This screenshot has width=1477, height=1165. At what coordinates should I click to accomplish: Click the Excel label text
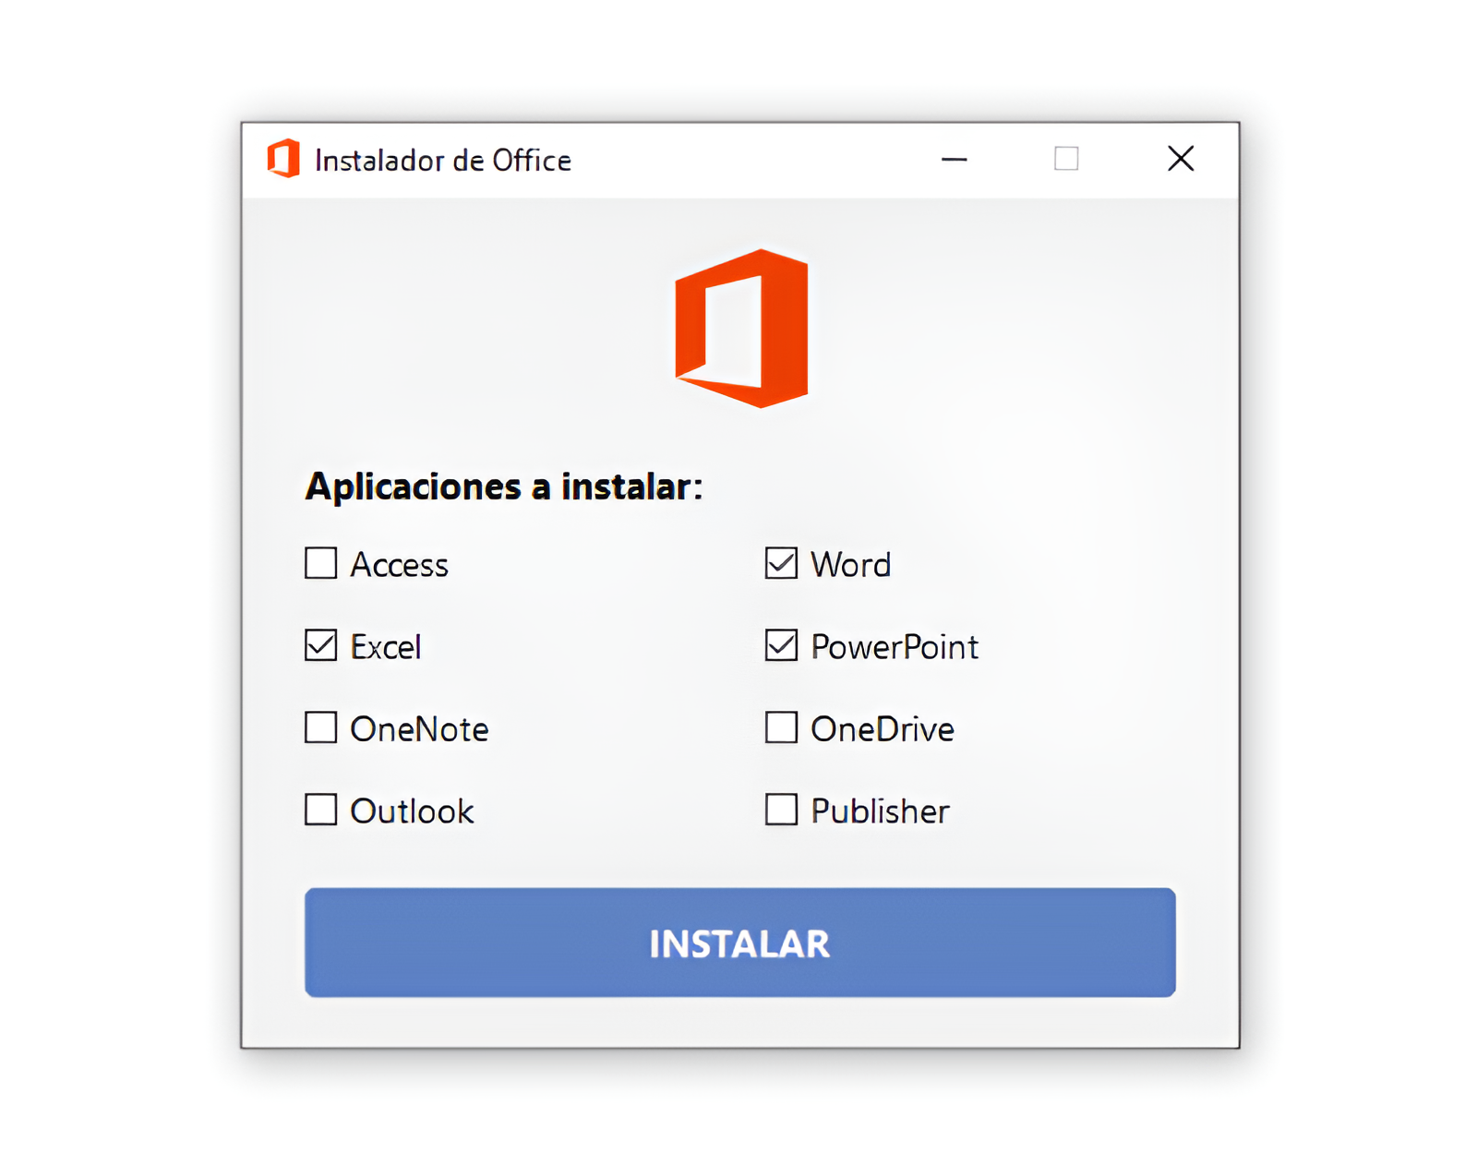coord(386,647)
